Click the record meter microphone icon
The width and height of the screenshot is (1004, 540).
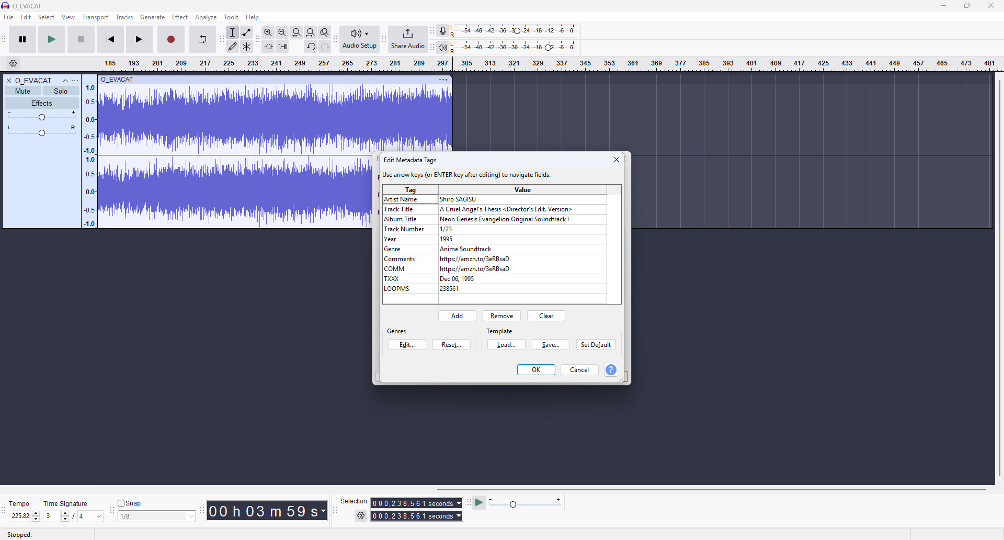pyautogui.click(x=443, y=31)
